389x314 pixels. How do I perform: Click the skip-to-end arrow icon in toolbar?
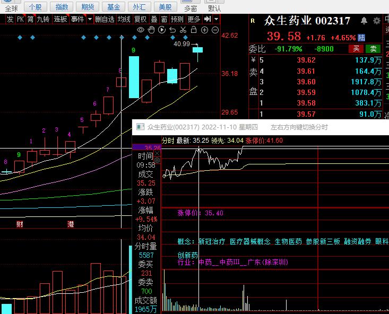click(x=208, y=19)
